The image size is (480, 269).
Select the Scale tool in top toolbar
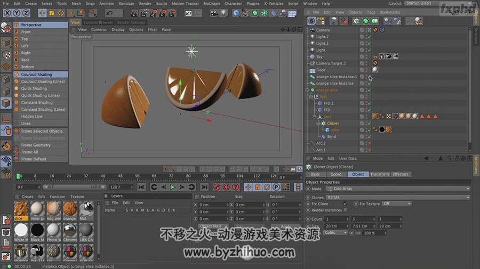[x=51, y=13]
